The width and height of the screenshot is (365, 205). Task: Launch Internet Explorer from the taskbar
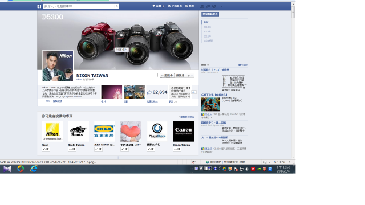click(34, 169)
